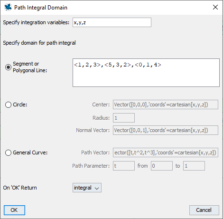Focus the integration variables field
This screenshot has height=219, width=223.
point(112,22)
